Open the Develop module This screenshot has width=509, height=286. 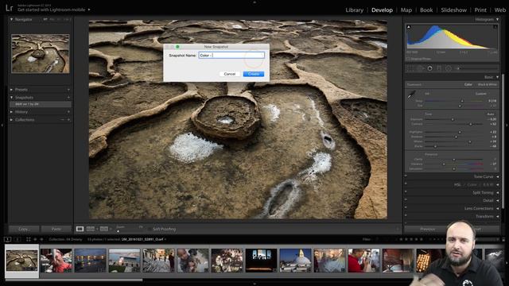click(382, 10)
